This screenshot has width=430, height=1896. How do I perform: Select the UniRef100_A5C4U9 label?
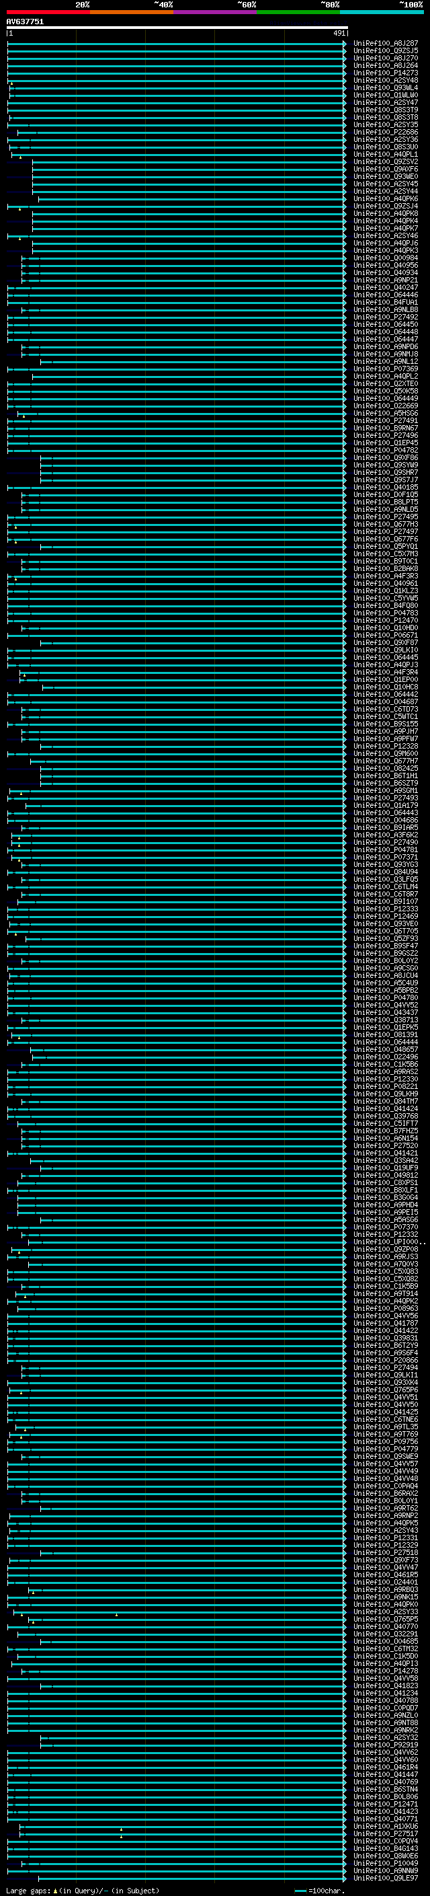click(386, 983)
